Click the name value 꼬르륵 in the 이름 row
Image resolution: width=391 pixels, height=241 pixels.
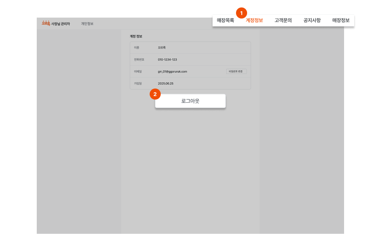(x=162, y=48)
